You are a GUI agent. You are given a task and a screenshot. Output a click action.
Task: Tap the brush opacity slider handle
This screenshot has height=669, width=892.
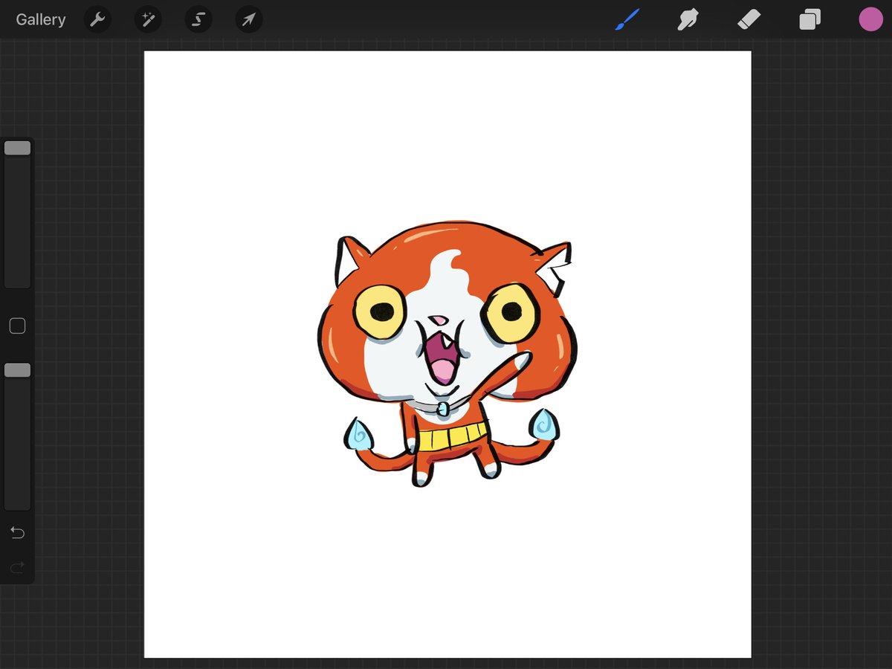pyautogui.click(x=17, y=370)
